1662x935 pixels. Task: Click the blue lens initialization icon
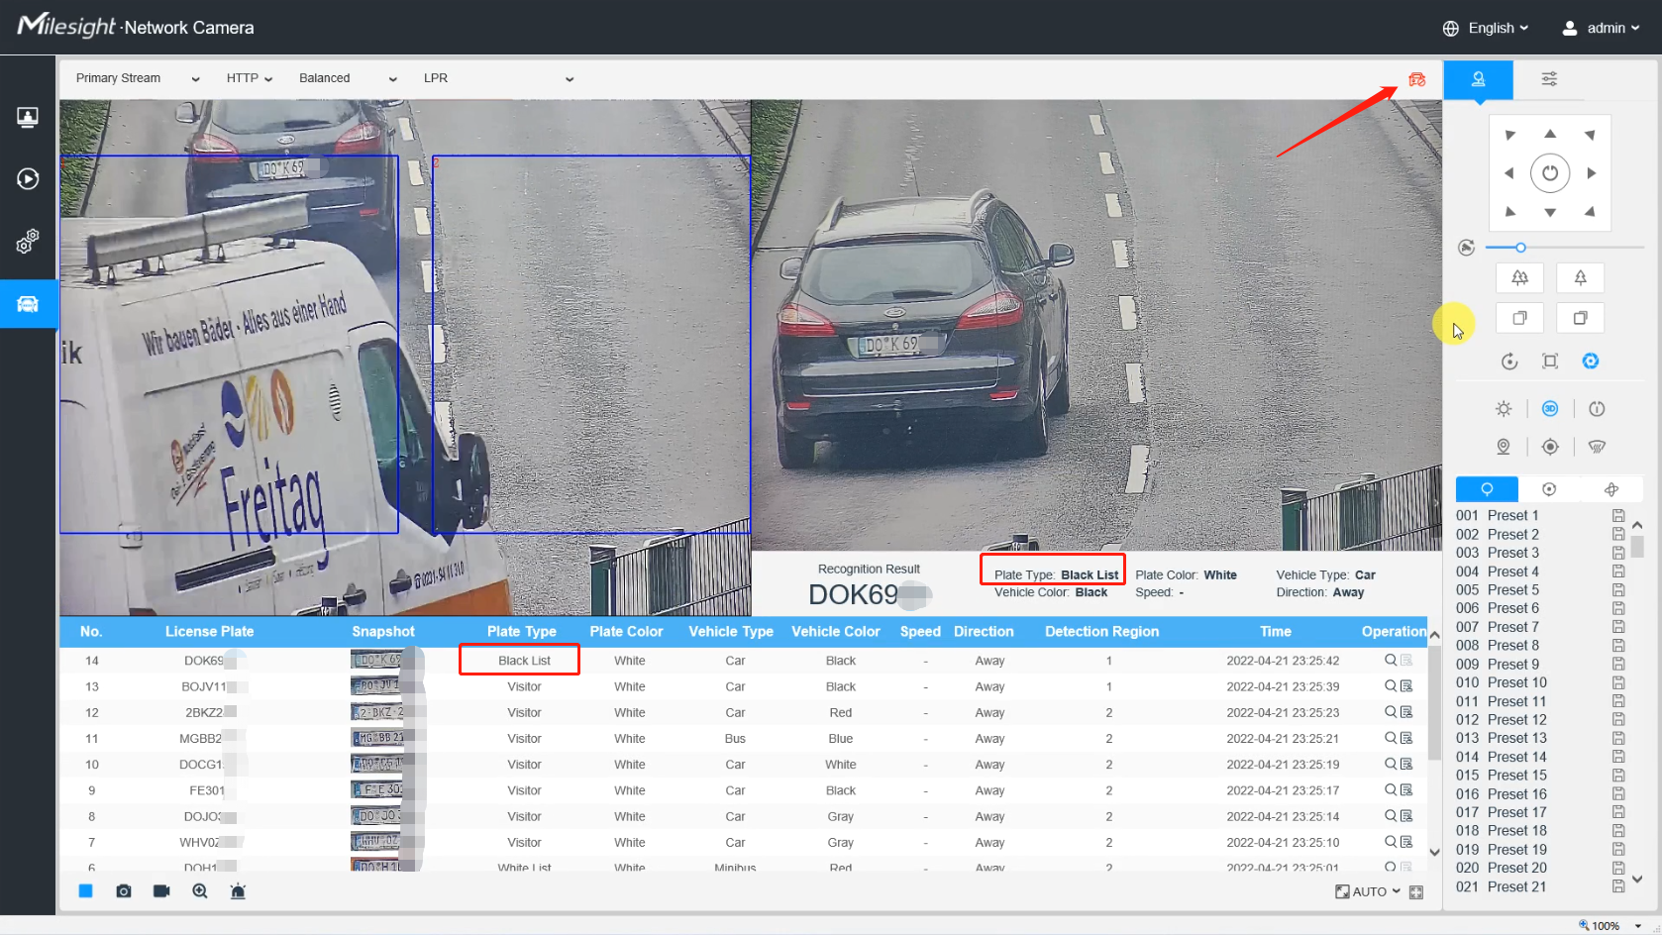click(1591, 362)
